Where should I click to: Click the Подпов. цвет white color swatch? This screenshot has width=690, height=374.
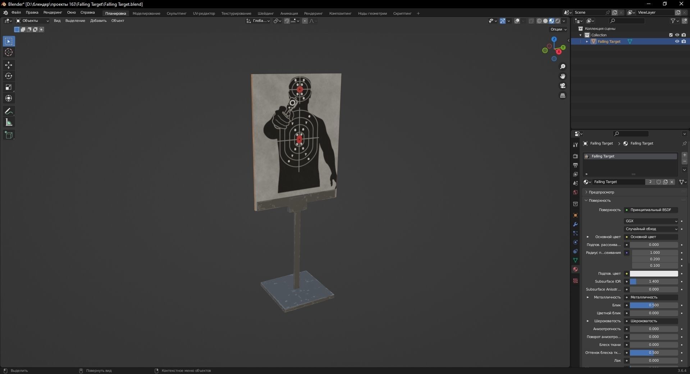[654, 274]
